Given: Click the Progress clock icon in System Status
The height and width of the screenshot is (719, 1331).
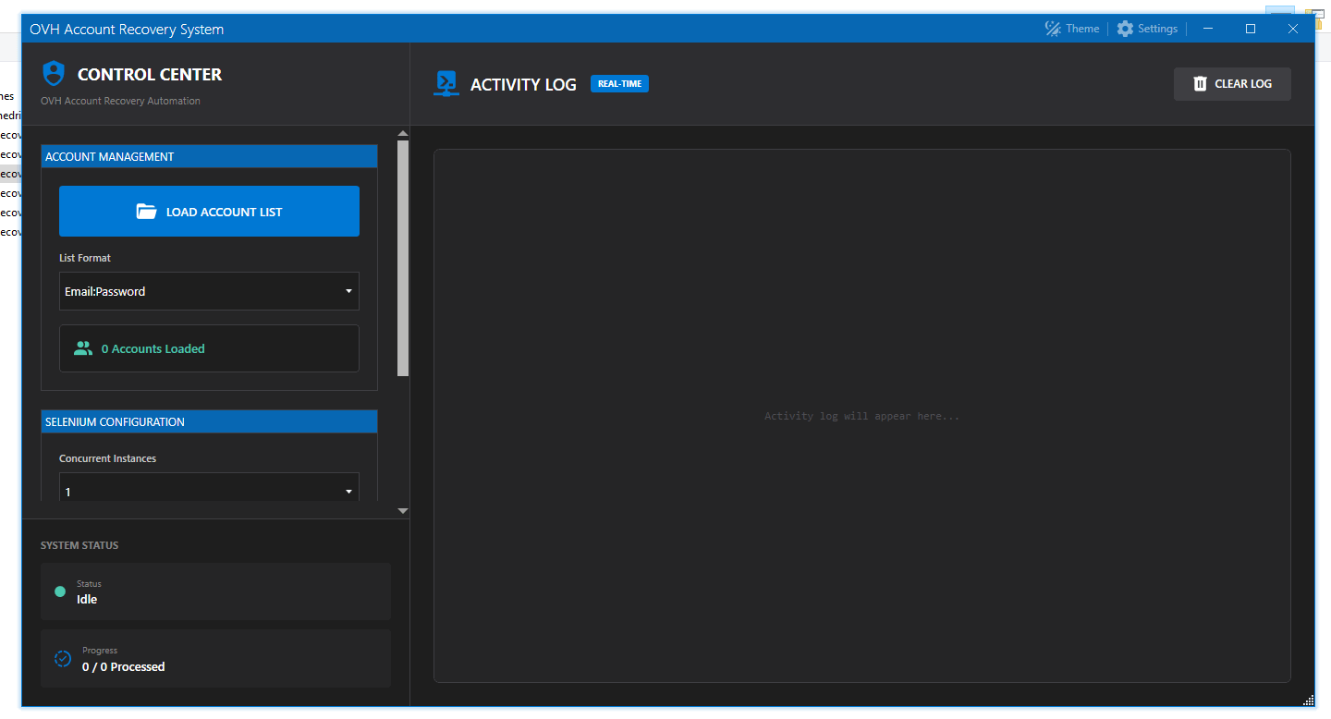Looking at the screenshot, I should [x=62, y=658].
